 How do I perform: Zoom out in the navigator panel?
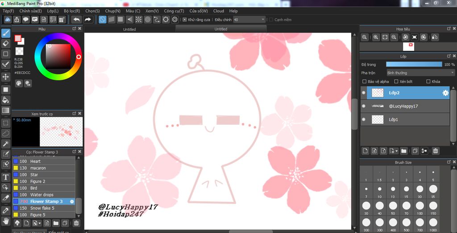tap(394, 37)
